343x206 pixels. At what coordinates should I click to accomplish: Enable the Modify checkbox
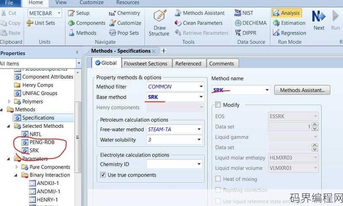click(x=218, y=105)
